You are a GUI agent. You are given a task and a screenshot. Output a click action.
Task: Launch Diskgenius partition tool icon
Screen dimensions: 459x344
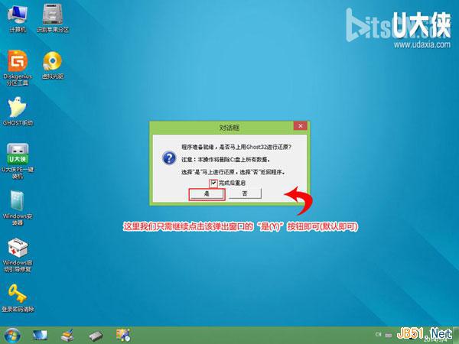tap(18, 68)
